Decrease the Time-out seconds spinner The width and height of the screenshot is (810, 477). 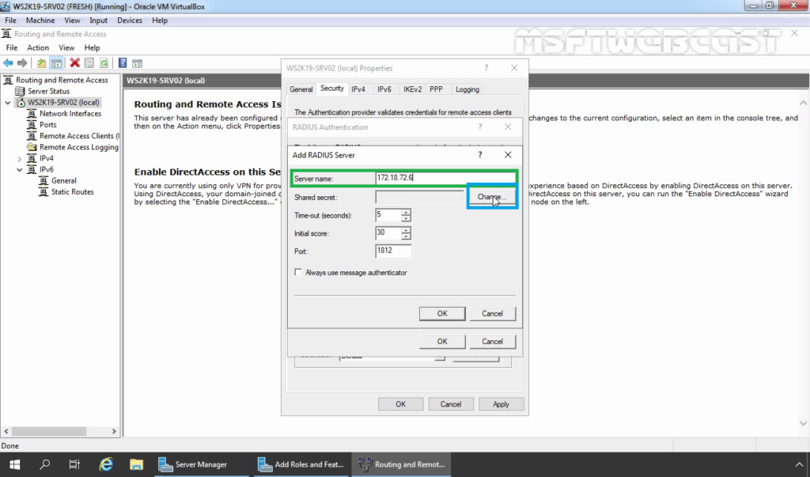[x=406, y=218]
